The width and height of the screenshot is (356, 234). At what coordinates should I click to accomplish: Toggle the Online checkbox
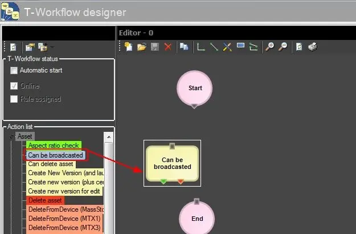click(14, 86)
